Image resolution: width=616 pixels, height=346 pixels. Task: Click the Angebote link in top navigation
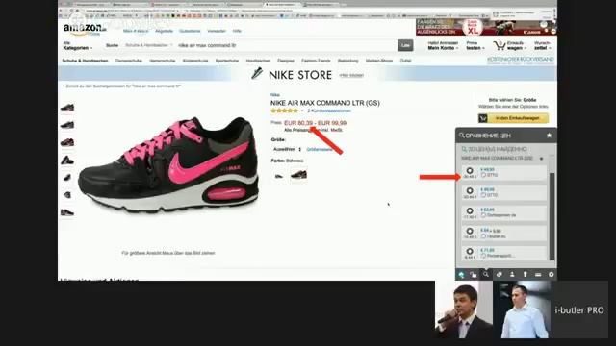164,31
